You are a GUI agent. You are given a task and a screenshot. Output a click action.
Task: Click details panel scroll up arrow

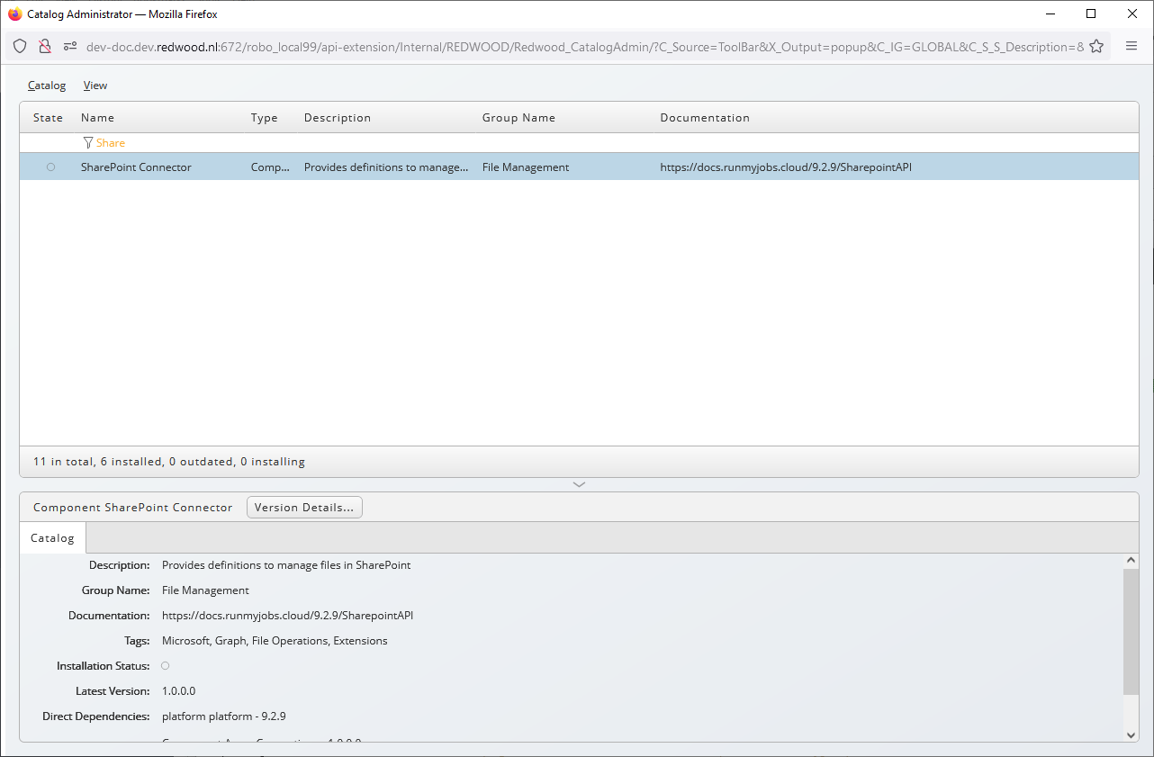pyautogui.click(x=1131, y=560)
